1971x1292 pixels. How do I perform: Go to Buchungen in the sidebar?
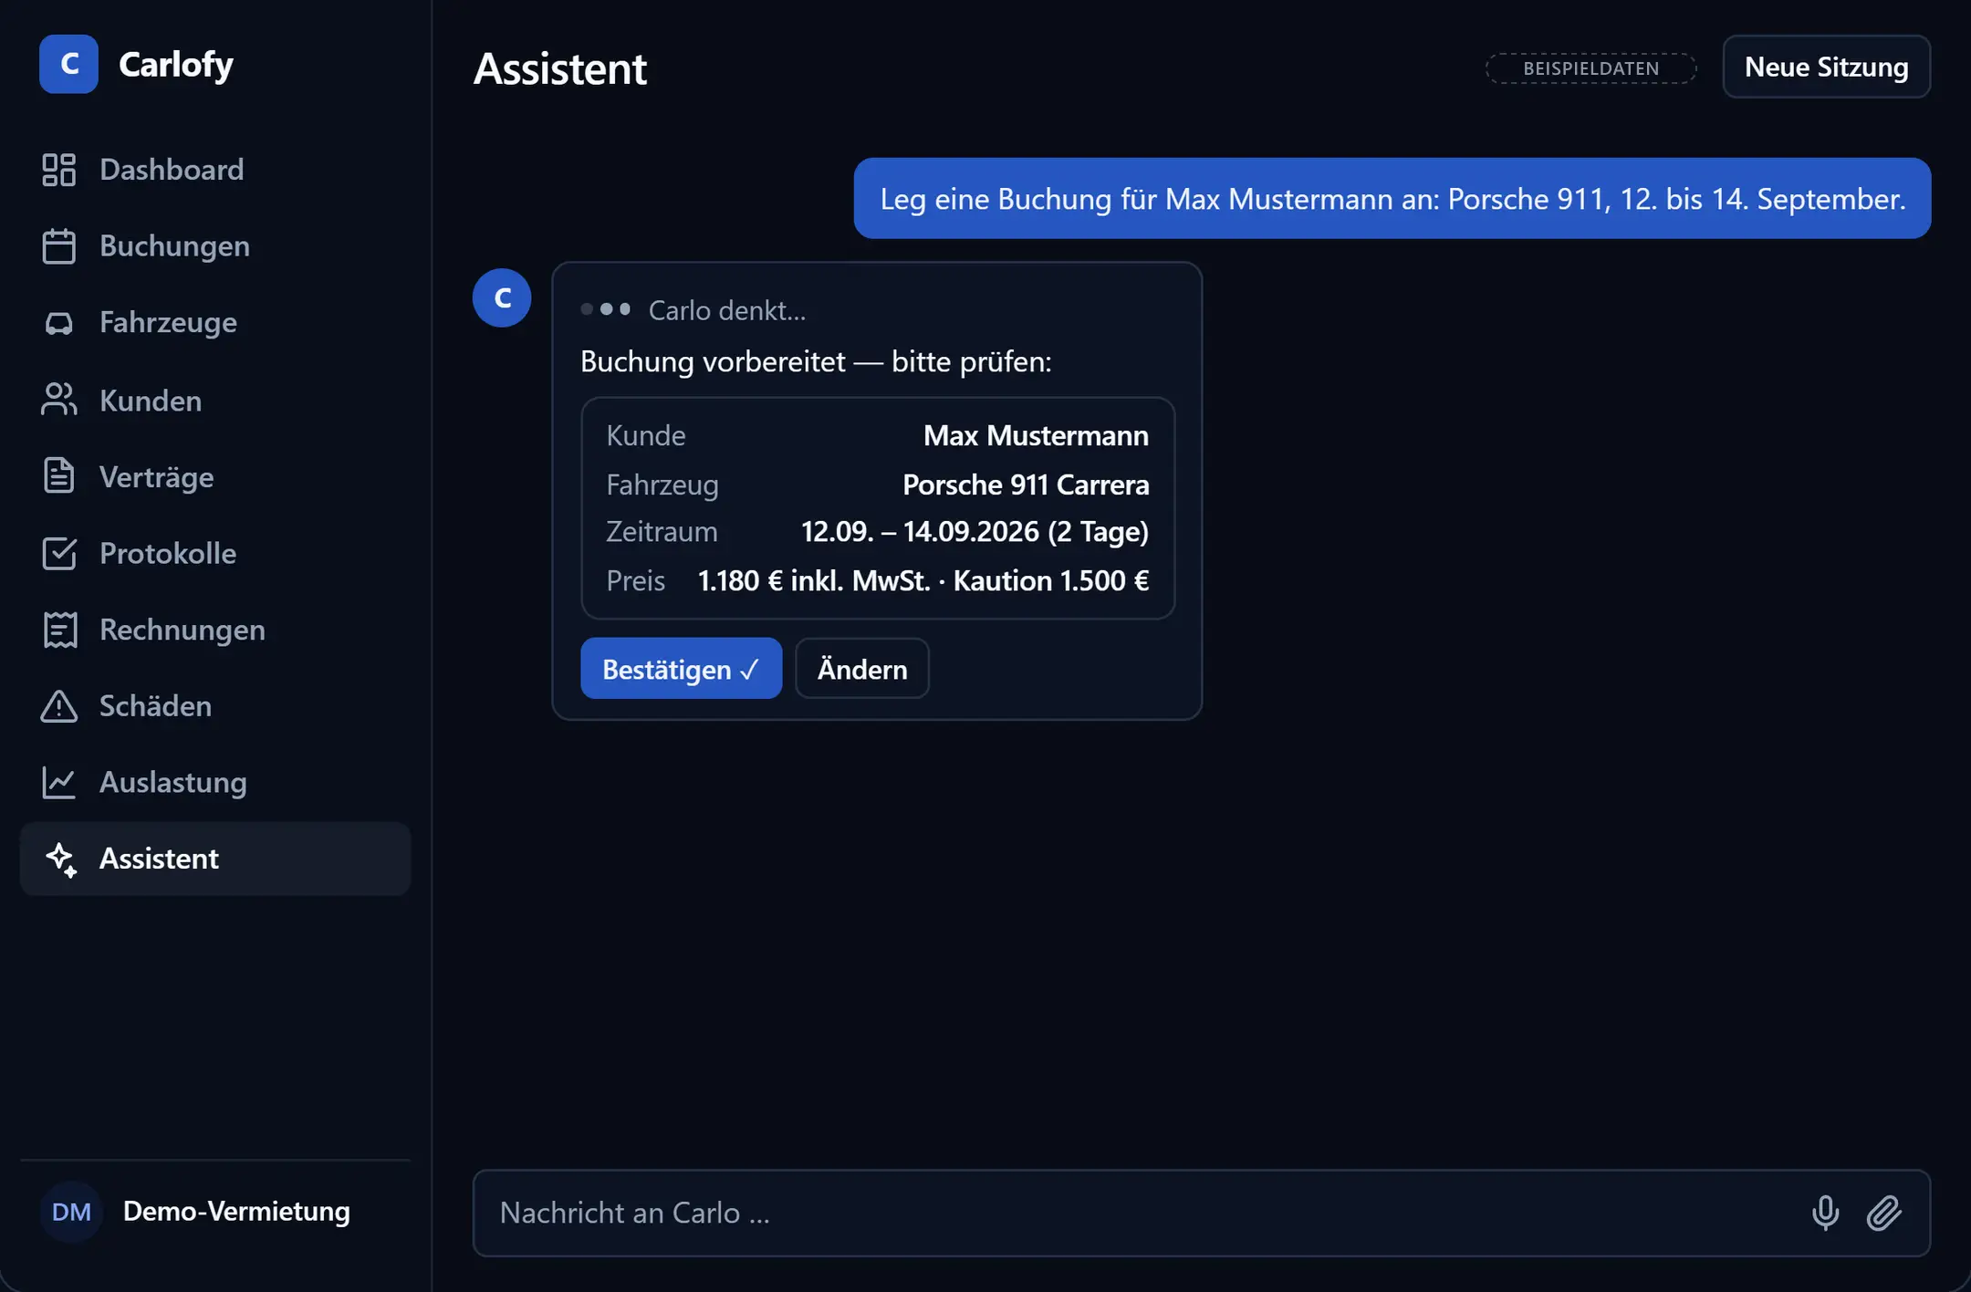pyautogui.click(x=215, y=246)
